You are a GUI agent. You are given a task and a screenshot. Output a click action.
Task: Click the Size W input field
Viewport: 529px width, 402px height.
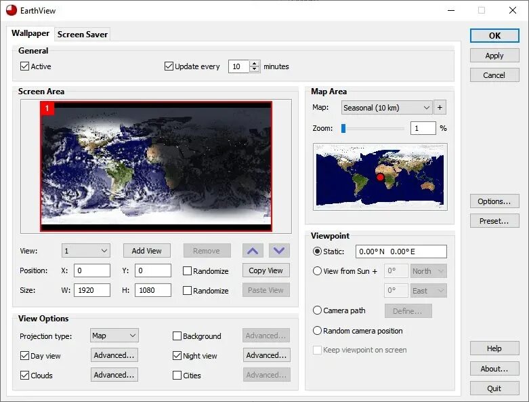(92, 290)
